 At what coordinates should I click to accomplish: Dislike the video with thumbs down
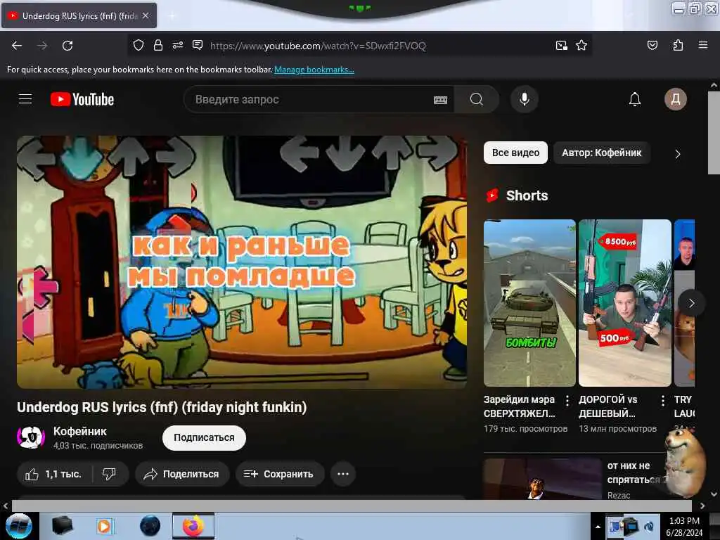[x=109, y=474]
